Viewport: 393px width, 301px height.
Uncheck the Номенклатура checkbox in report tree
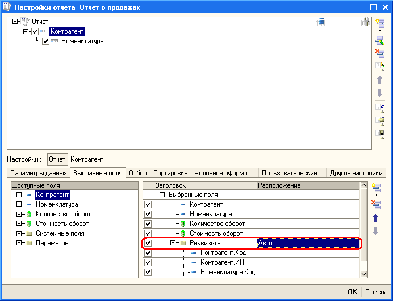pyautogui.click(x=46, y=42)
